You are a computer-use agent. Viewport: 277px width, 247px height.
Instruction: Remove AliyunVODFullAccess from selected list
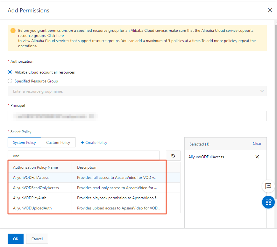(257, 157)
